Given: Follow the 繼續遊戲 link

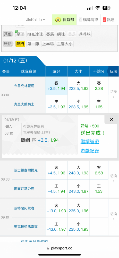Looking at the screenshot, I should point(90,141).
